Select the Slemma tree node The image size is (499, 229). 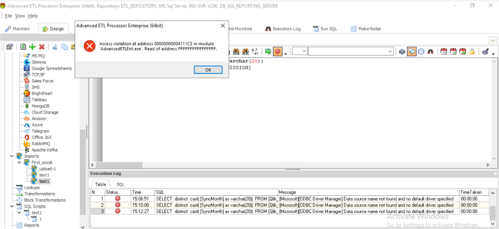click(x=39, y=62)
